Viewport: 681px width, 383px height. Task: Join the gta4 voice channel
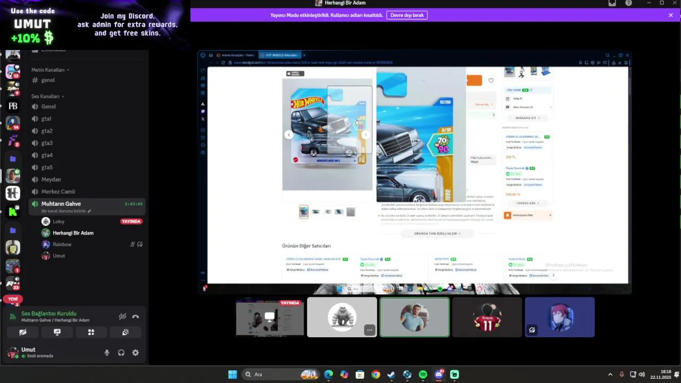(x=87, y=155)
